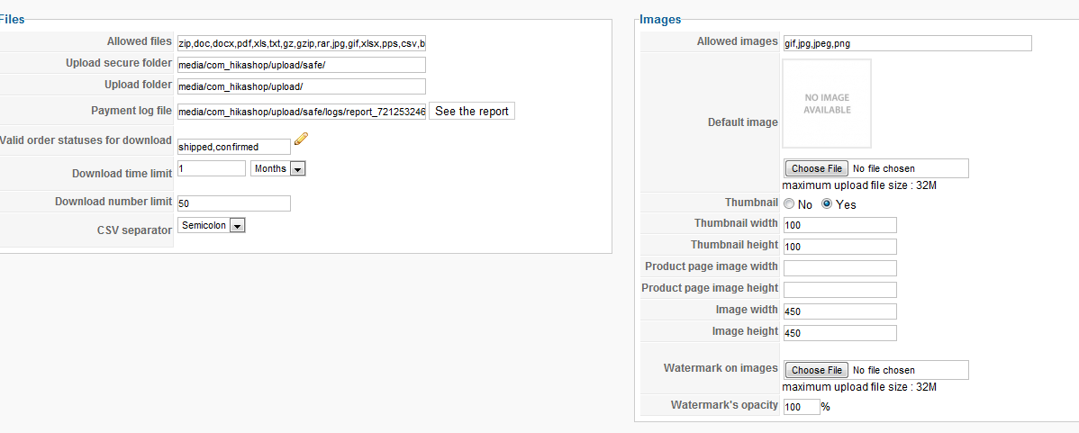
Task: Choose a file for watermark on images
Action: (817, 371)
